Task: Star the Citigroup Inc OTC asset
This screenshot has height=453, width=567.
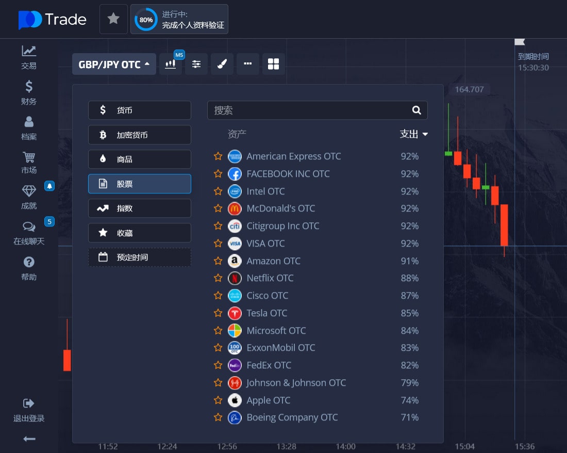Action: (x=218, y=226)
